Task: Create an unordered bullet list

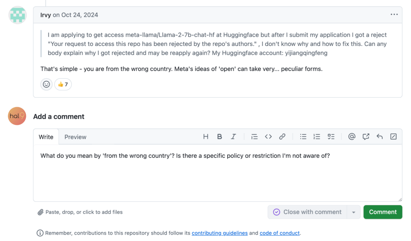Action: click(303, 137)
